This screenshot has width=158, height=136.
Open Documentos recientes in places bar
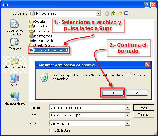[x=15, y=27]
